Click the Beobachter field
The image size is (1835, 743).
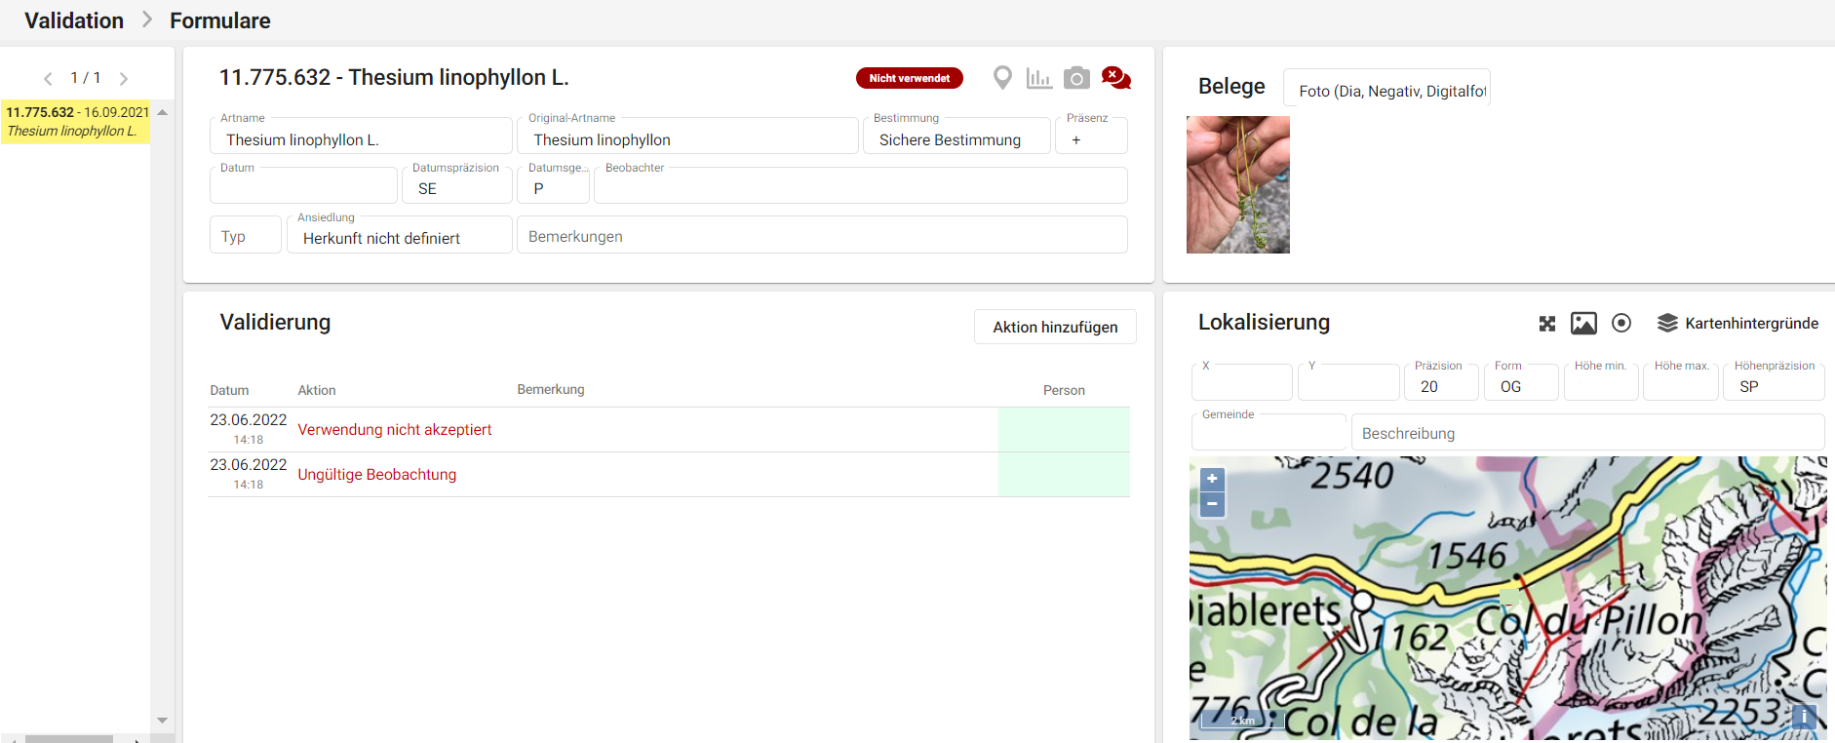tap(861, 185)
